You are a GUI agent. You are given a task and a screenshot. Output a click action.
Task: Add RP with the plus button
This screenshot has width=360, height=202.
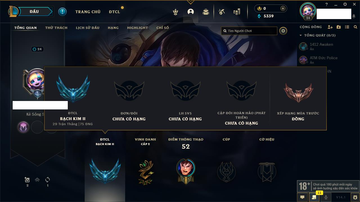(x=283, y=8)
